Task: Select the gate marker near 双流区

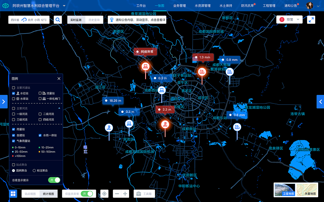Action: (129, 124)
